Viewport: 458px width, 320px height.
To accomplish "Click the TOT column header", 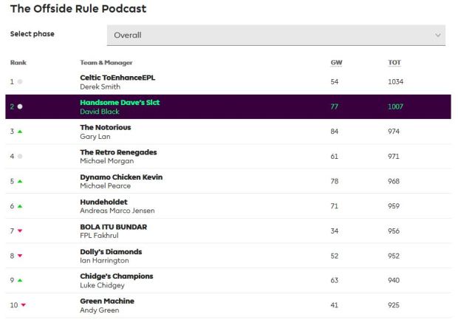I will point(394,63).
